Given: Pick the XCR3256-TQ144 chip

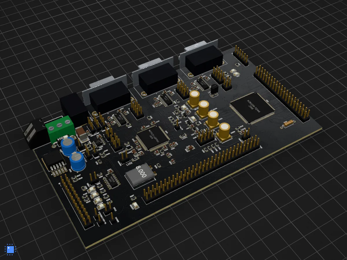Looking at the screenshot, I should coord(252,108).
